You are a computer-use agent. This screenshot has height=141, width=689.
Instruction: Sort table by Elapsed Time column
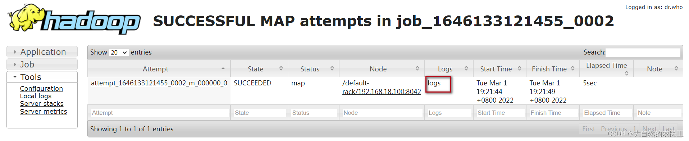(606, 69)
